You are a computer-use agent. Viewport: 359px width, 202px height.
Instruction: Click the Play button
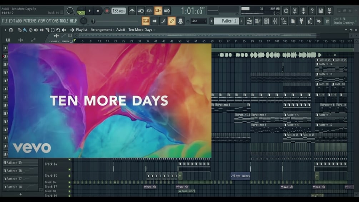point(90,11)
